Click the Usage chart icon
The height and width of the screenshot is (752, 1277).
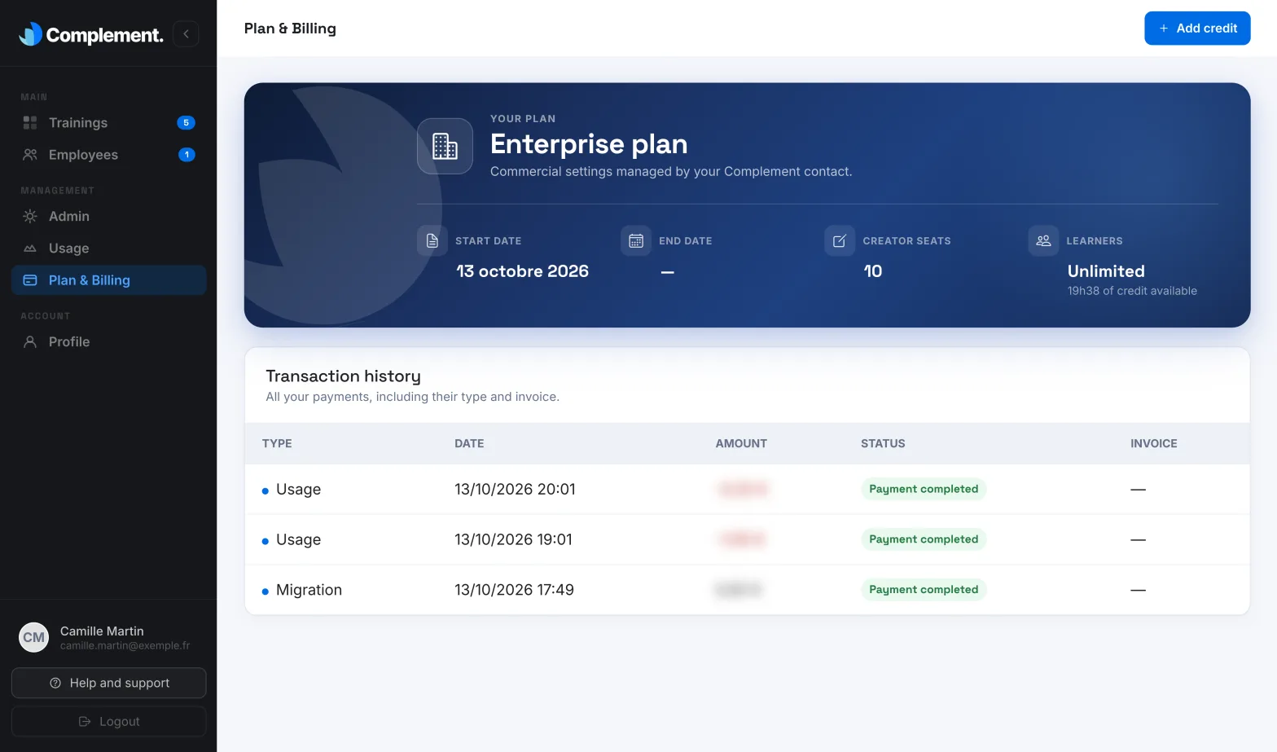(x=30, y=248)
